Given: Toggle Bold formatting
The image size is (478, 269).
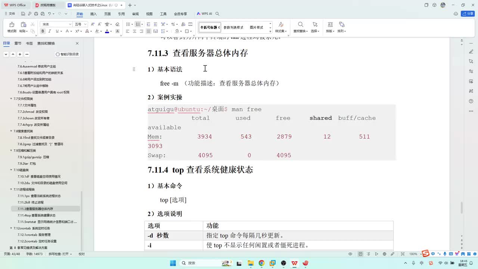Looking at the screenshot, I should (x=43, y=31).
